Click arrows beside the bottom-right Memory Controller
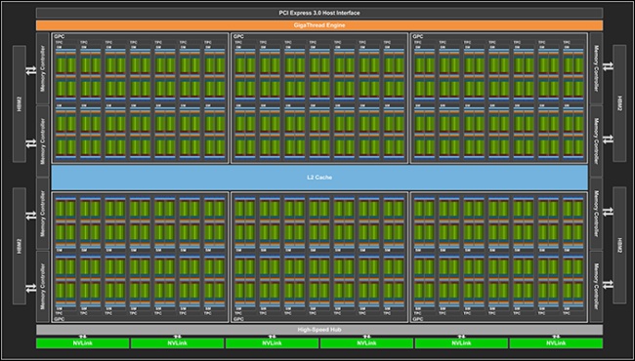This screenshot has width=635, height=361. pyautogui.click(x=608, y=284)
